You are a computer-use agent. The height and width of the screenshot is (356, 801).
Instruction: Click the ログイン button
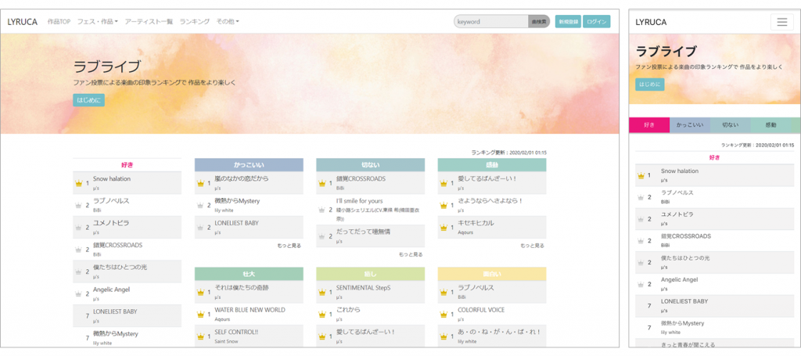click(597, 21)
